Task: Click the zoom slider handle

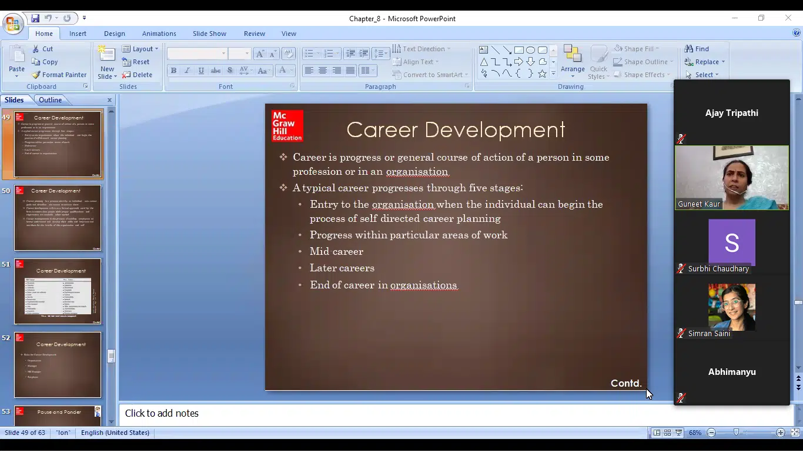Action: 736,433
